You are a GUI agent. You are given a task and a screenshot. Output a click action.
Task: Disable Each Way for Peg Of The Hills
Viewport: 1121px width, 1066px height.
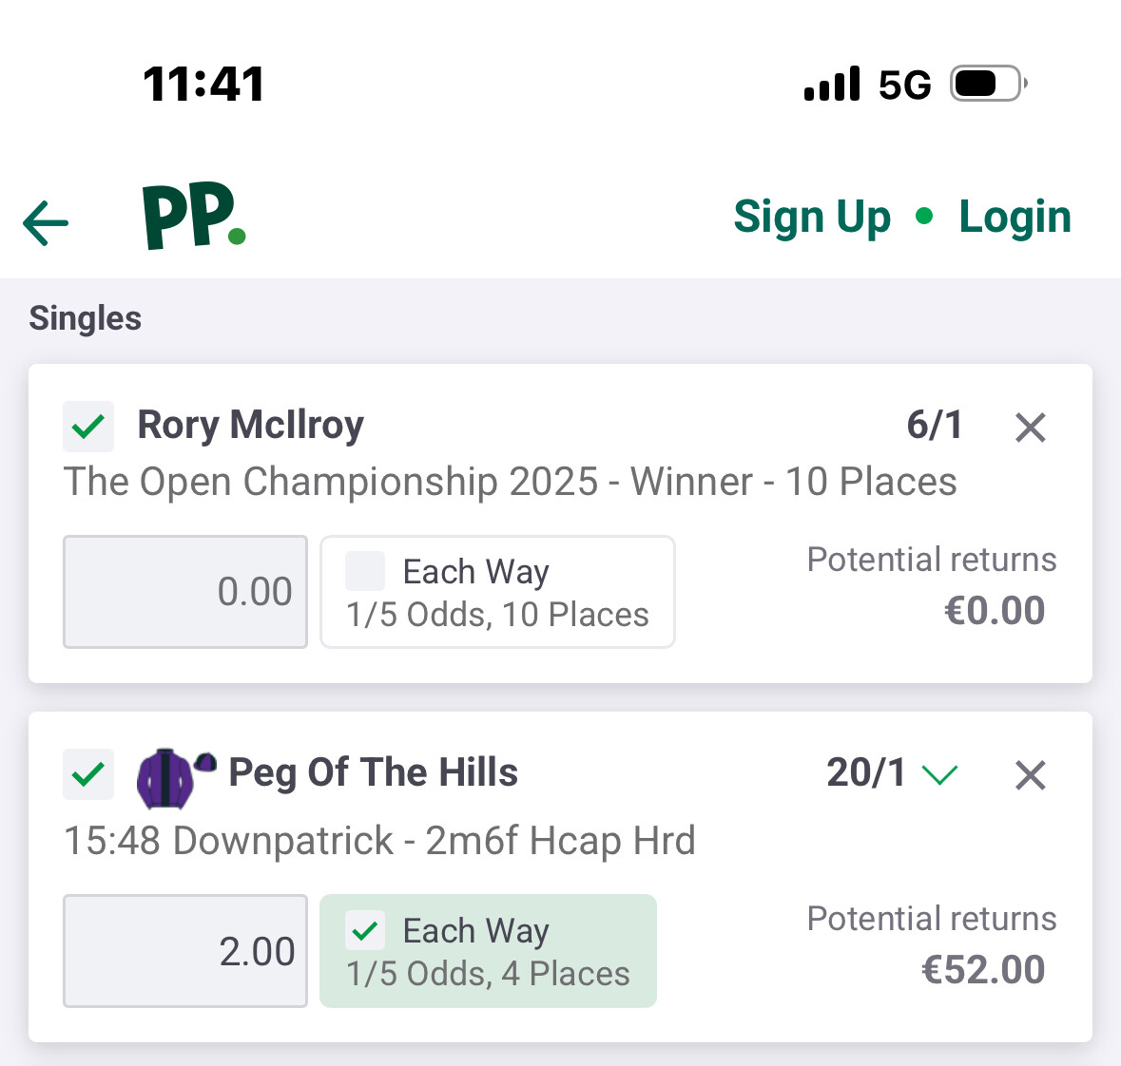click(x=365, y=930)
